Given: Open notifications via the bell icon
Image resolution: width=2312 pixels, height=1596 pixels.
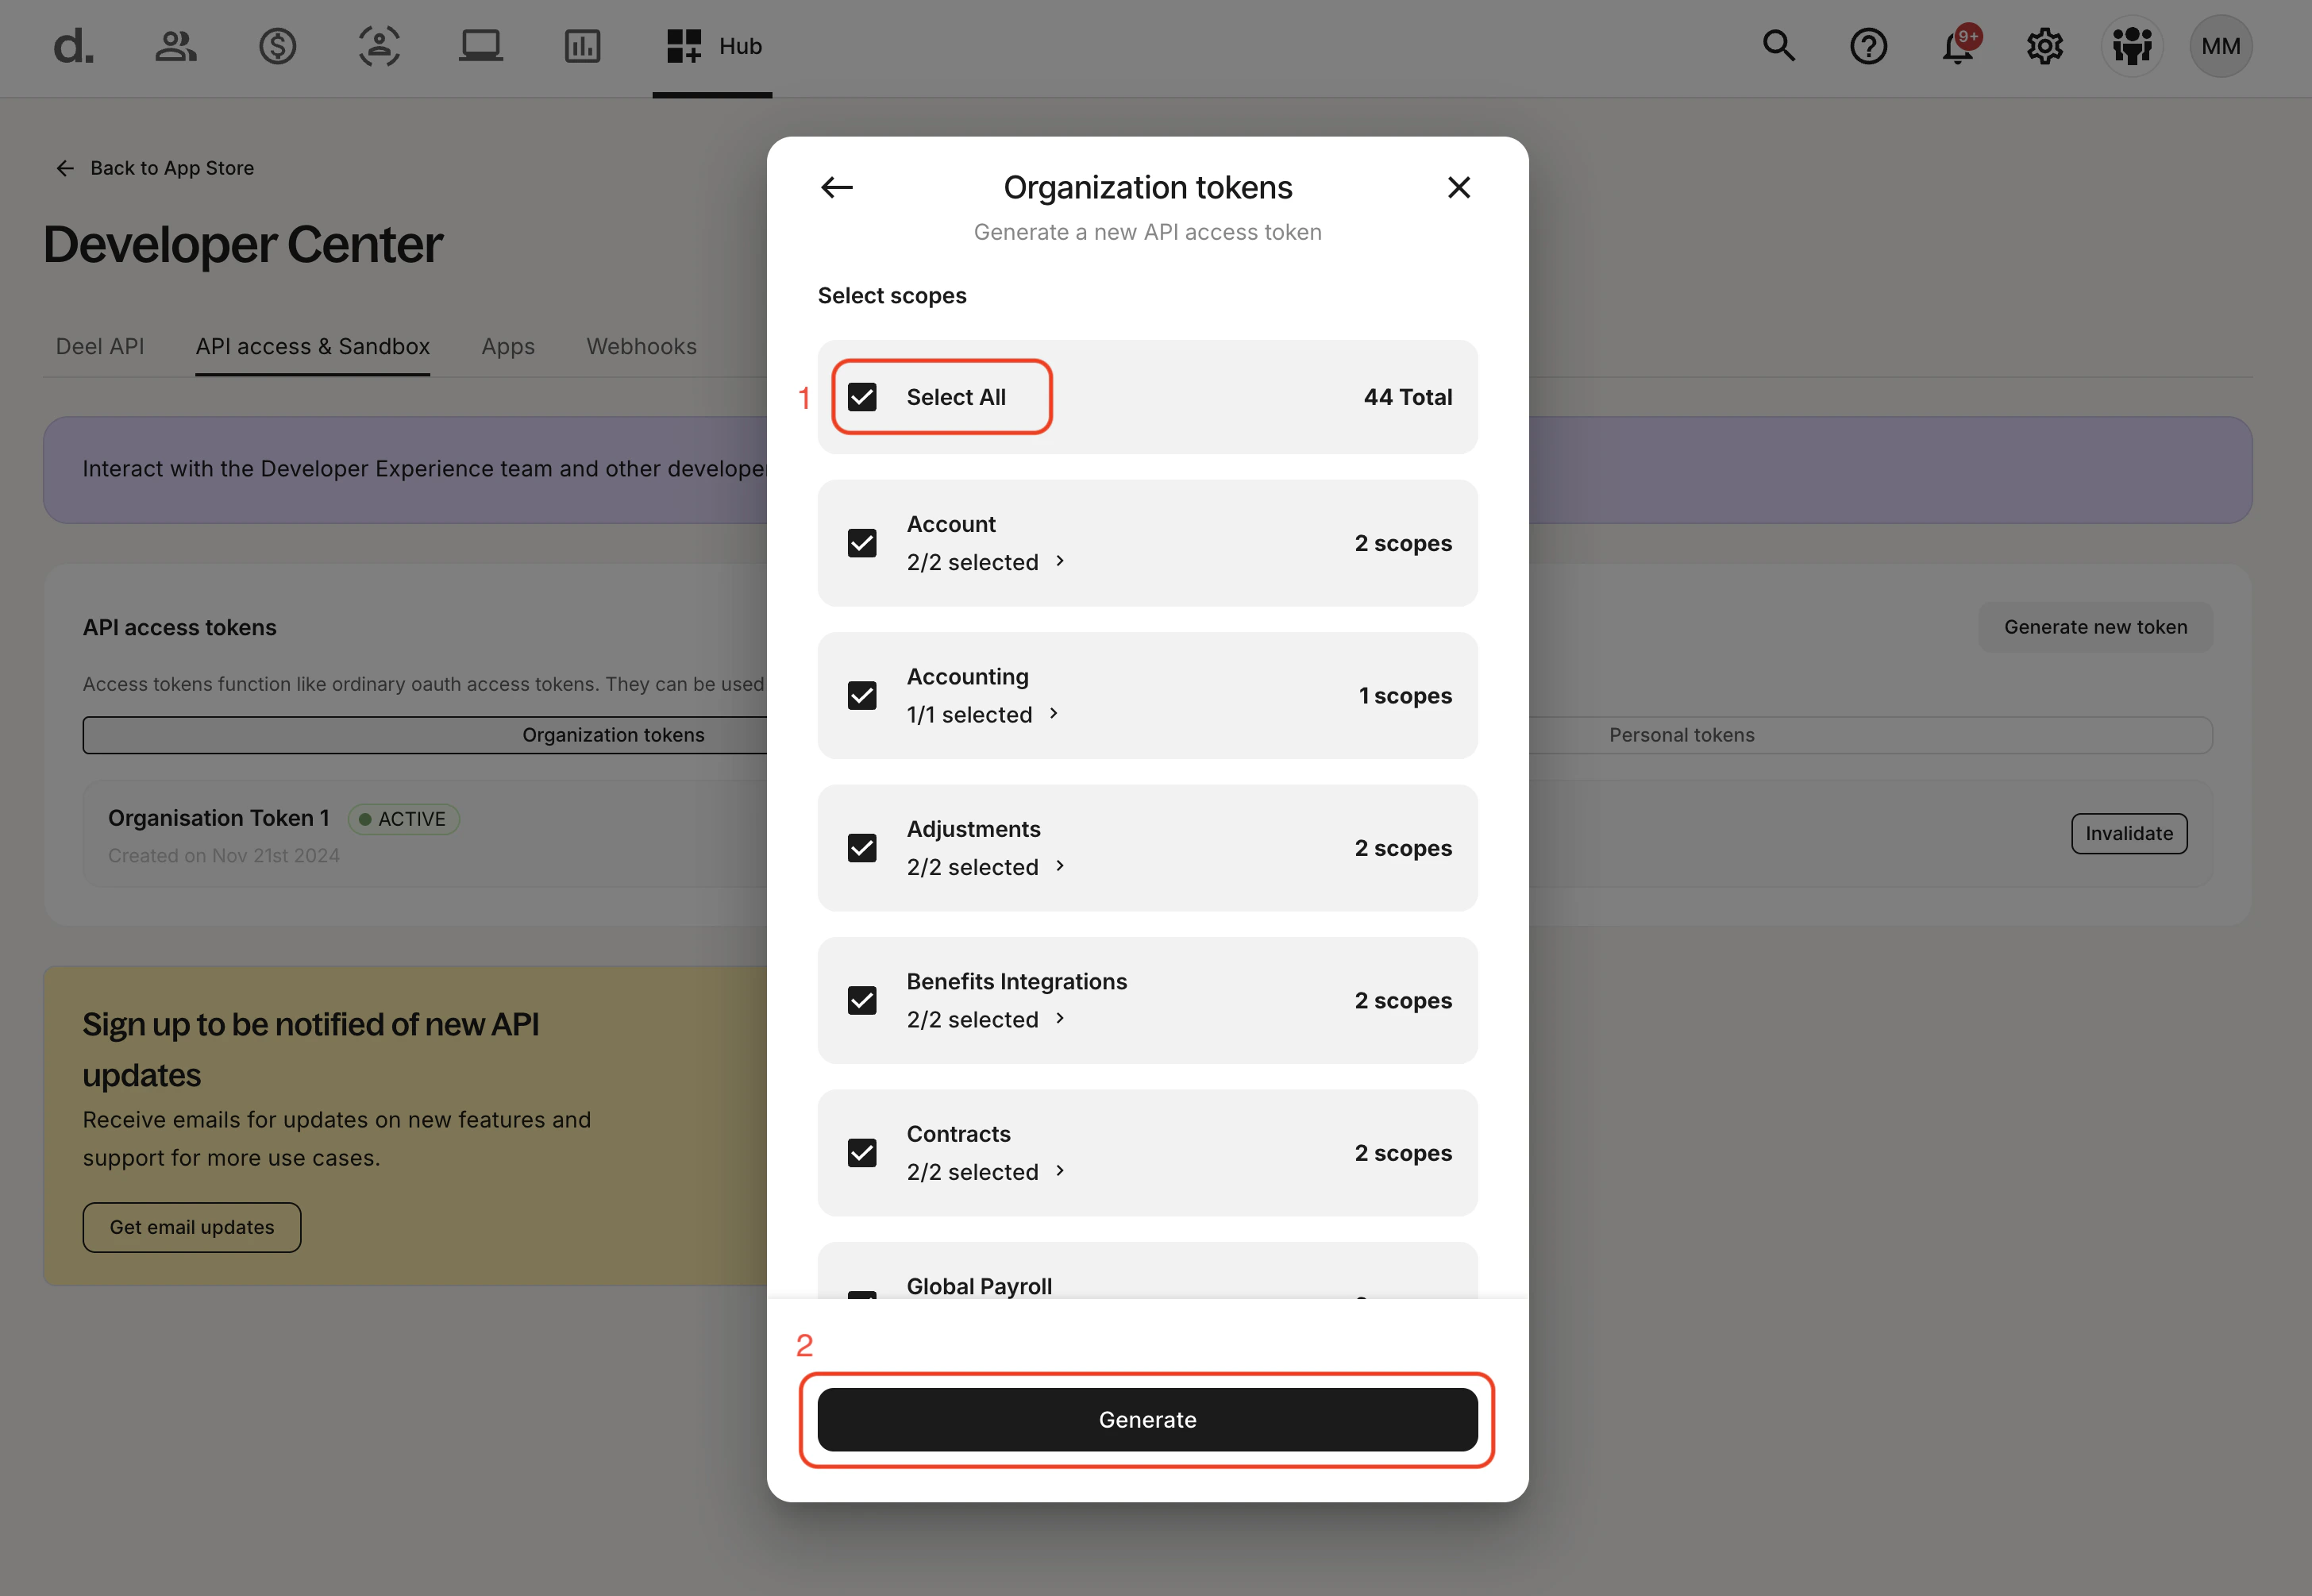Looking at the screenshot, I should point(1957,46).
